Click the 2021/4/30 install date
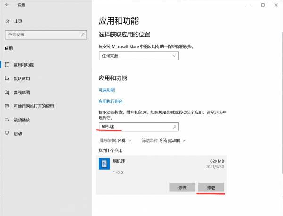Screen dimensions: 283x216 pyautogui.click(x=215, y=167)
